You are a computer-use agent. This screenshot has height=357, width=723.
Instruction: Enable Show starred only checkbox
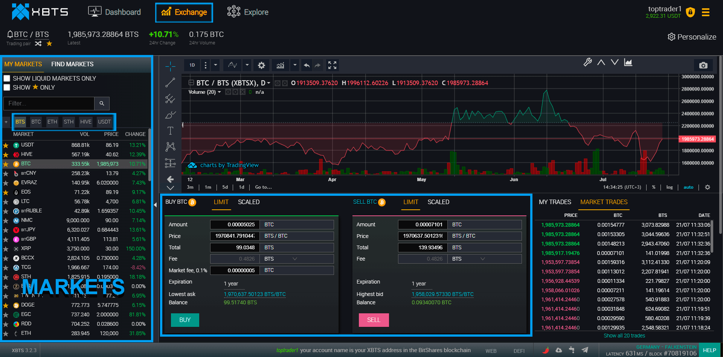pos(7,87)
